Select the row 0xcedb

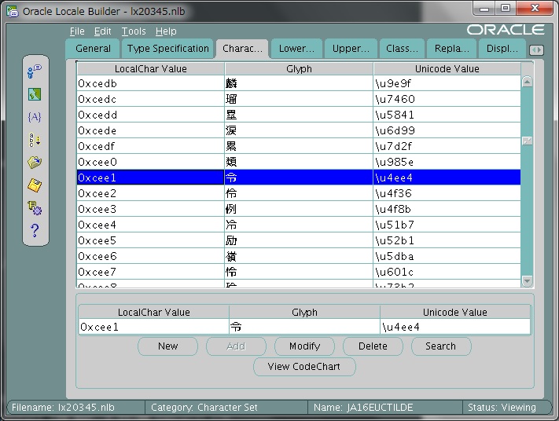[299, 83]
